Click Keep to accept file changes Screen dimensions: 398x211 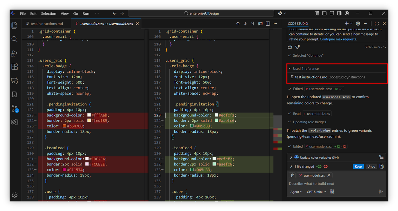pyautogui.click(x=358, y=166)
